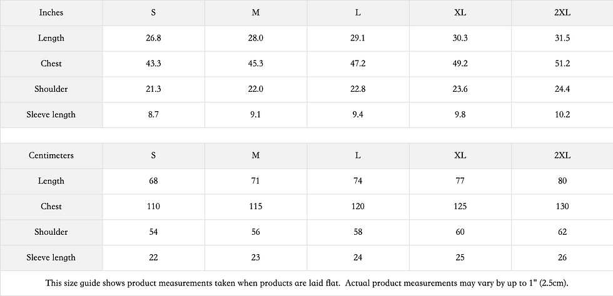Click the 10.2 sleeve length value for 2XL

(x=562, y=115)
